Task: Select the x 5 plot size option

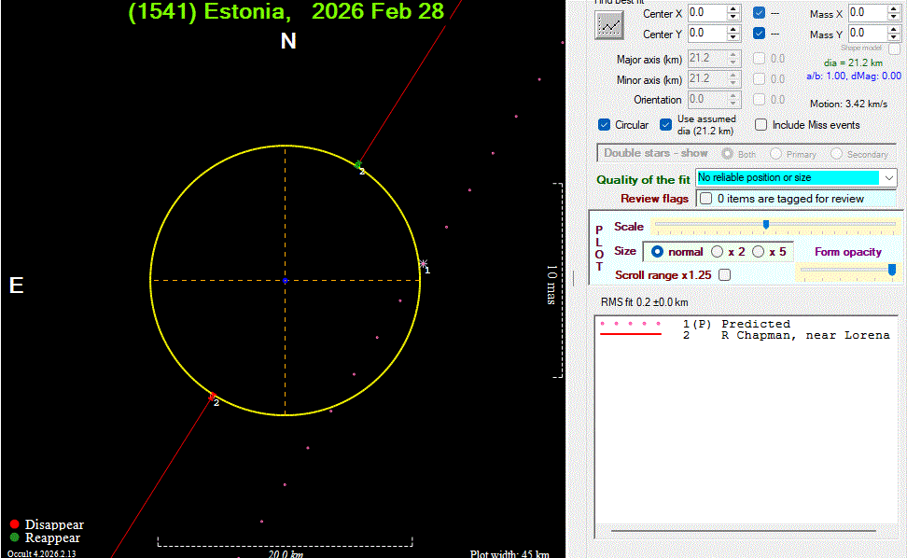Action: coord(758,252)
